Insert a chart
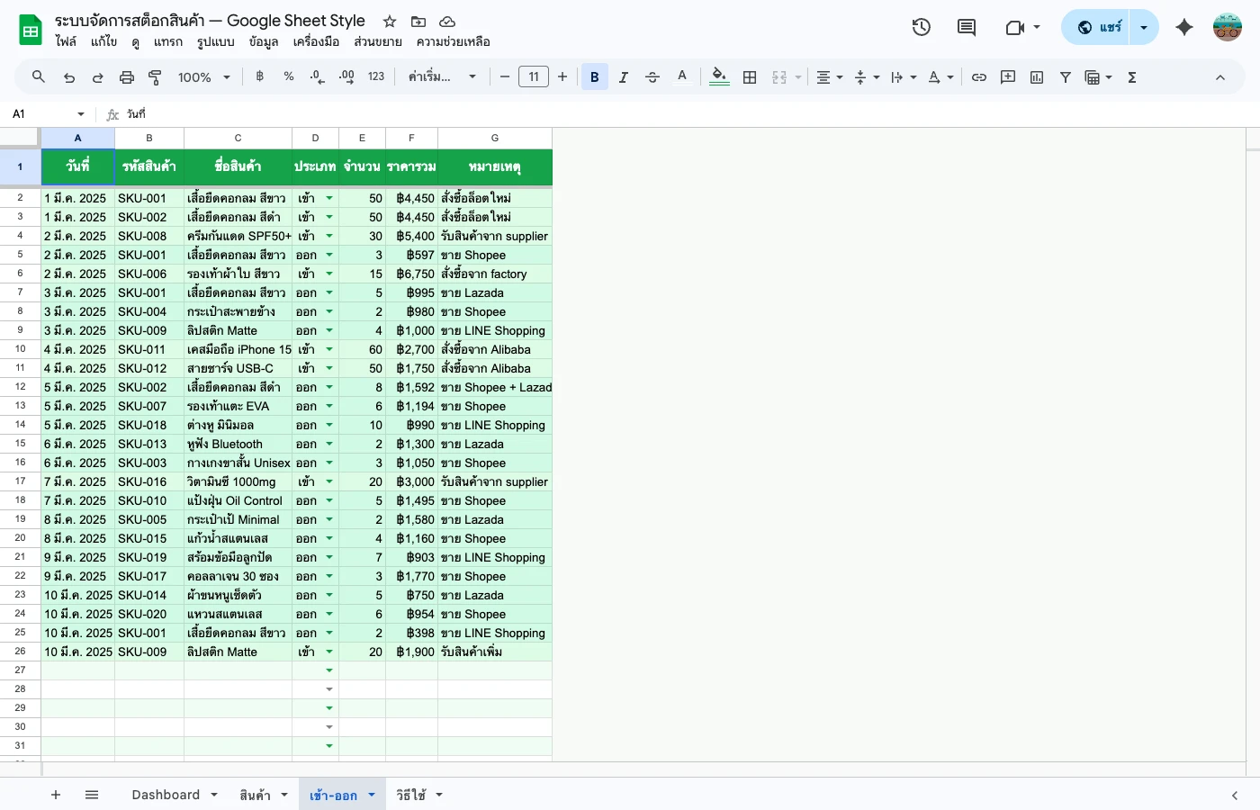 coord(1036,76)
